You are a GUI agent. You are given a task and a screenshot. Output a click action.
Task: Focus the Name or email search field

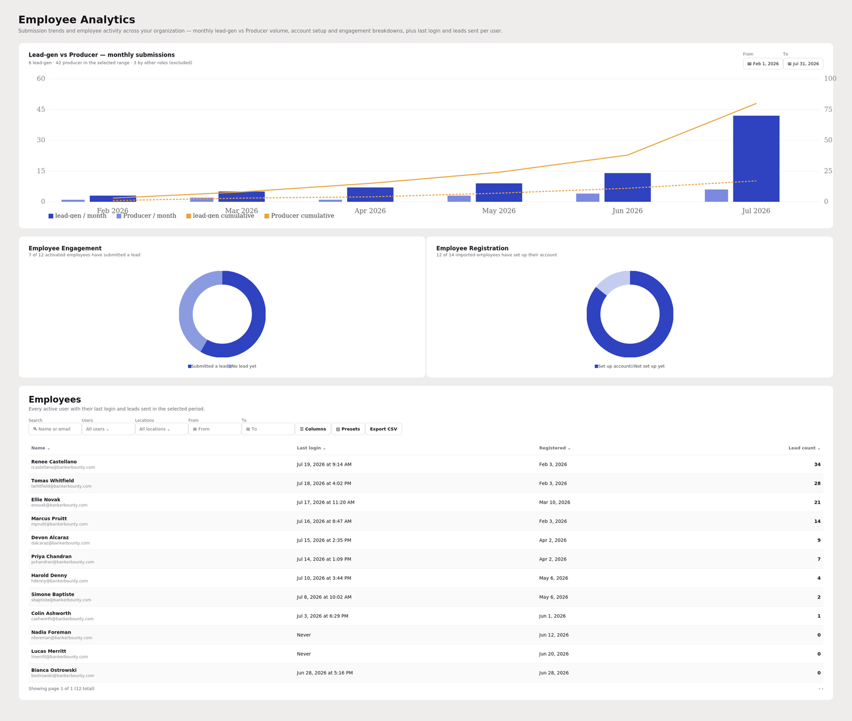click(55, 429)
